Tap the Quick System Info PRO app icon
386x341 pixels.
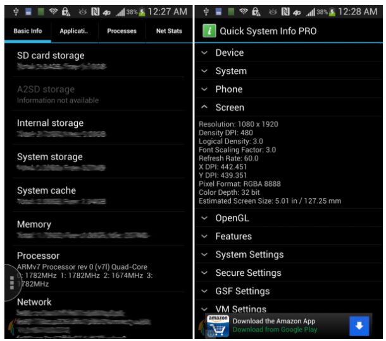tap(208, 31)
